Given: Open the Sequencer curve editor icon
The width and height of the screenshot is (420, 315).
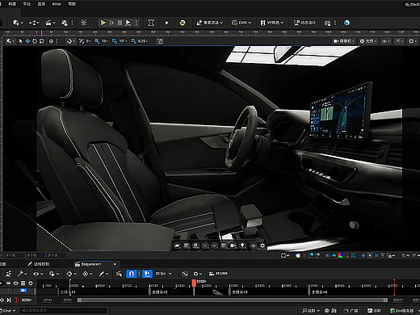Looking at the screenshot, I should click(185, 274).
